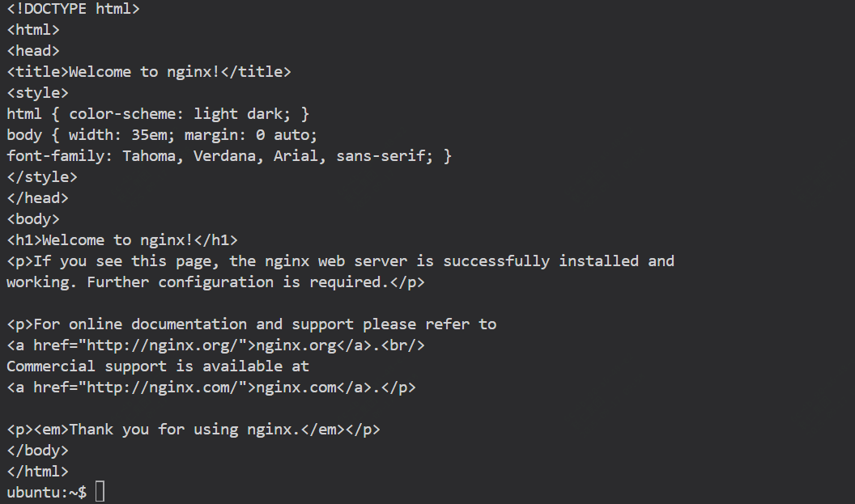The image size is (855, 504).
Task: Click the closing </html> tag
Action: pos(37,472)
